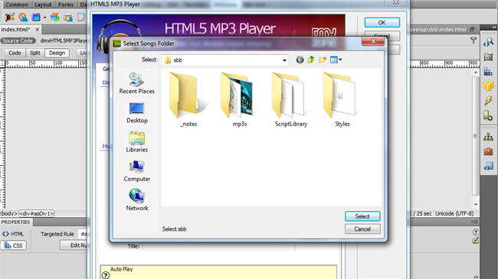Open Network in the places sidebar
This screenshot has width=498, height=279.
tap(137, 200)
